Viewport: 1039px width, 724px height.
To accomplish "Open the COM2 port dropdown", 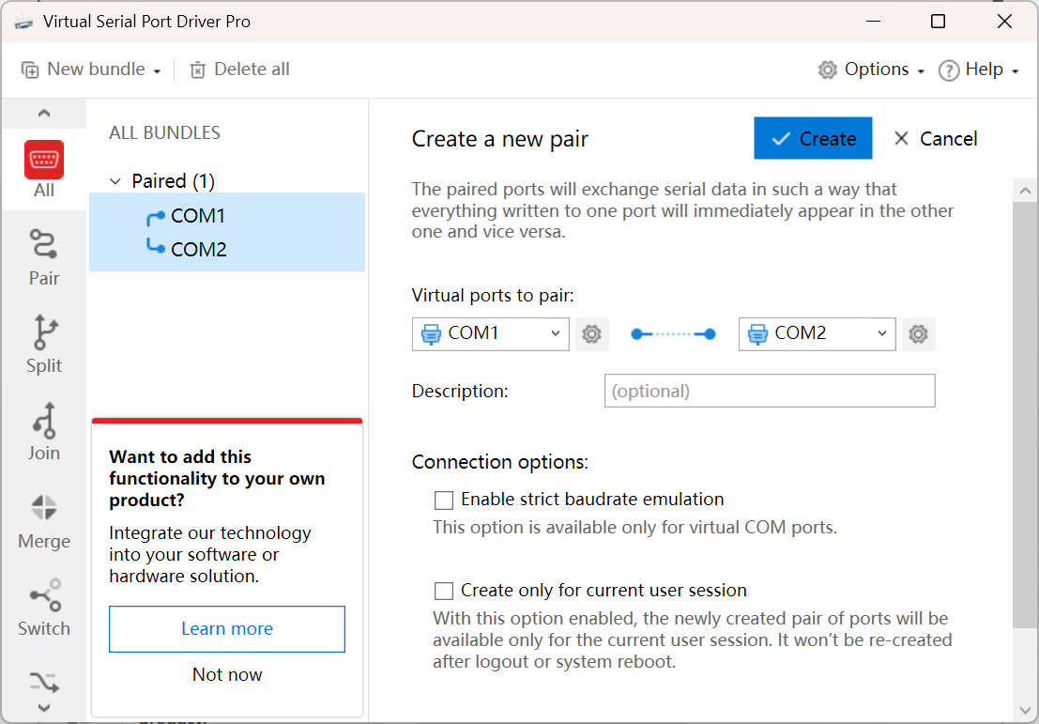I will (x=817, y=333).
